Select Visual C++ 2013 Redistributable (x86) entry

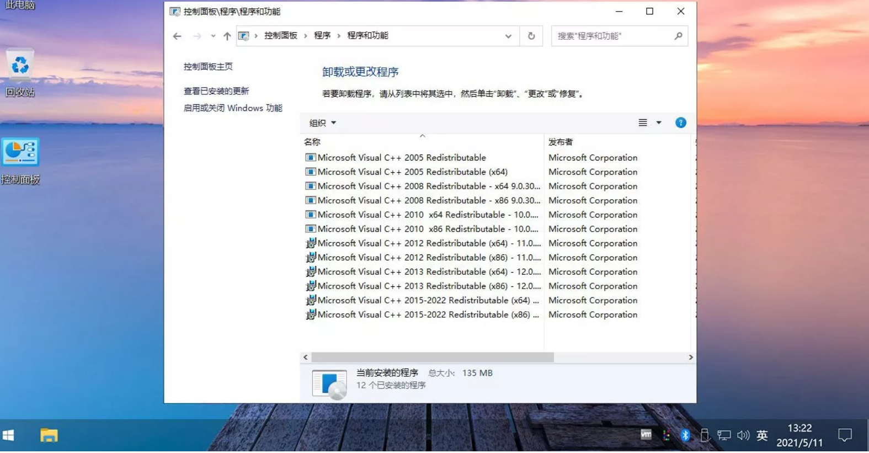pos(423,286)
